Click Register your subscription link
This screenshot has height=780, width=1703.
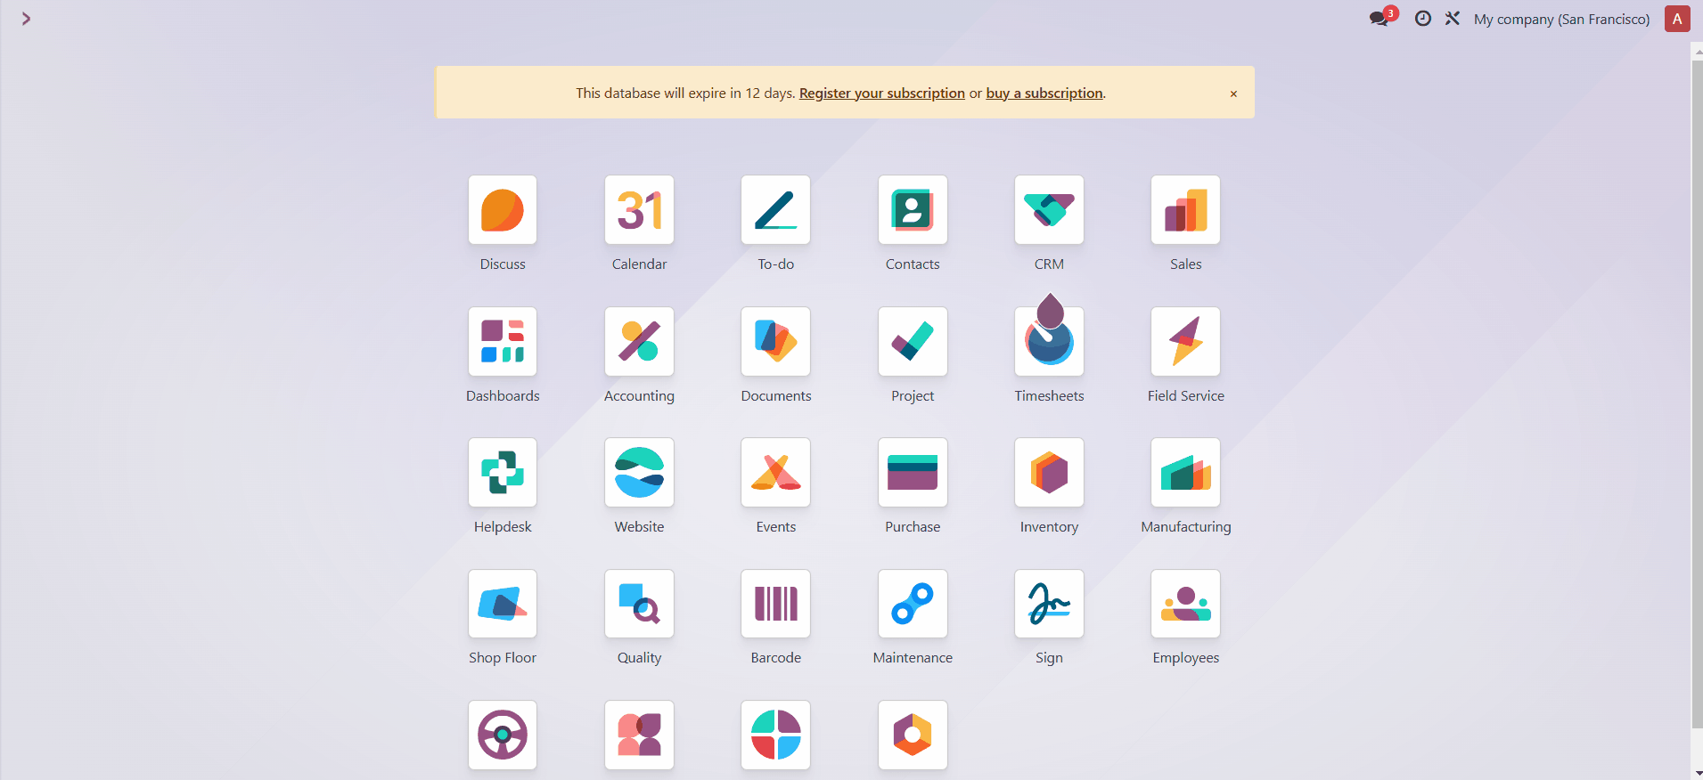click(881, 93)
